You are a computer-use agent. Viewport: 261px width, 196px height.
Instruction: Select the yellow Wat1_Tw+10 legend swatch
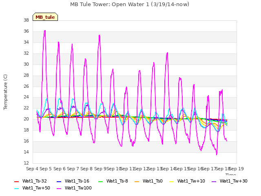click(171, 181)
